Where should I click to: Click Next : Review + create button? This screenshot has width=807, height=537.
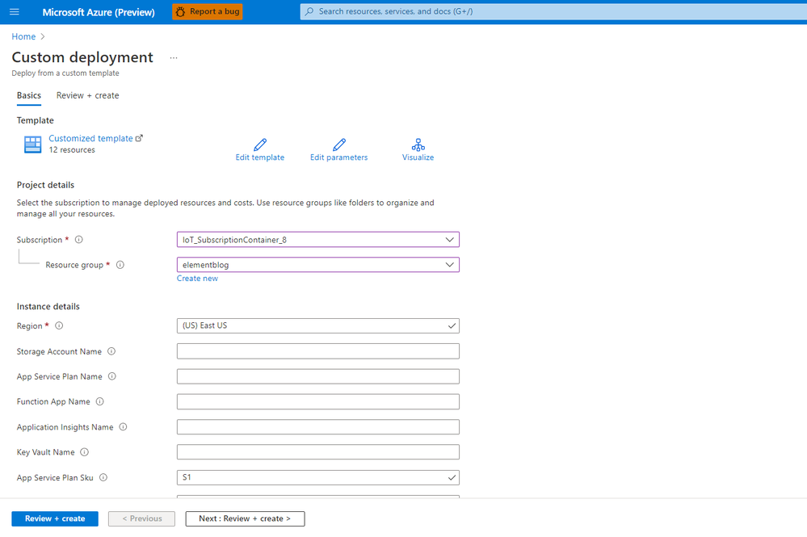click(245, 518)
